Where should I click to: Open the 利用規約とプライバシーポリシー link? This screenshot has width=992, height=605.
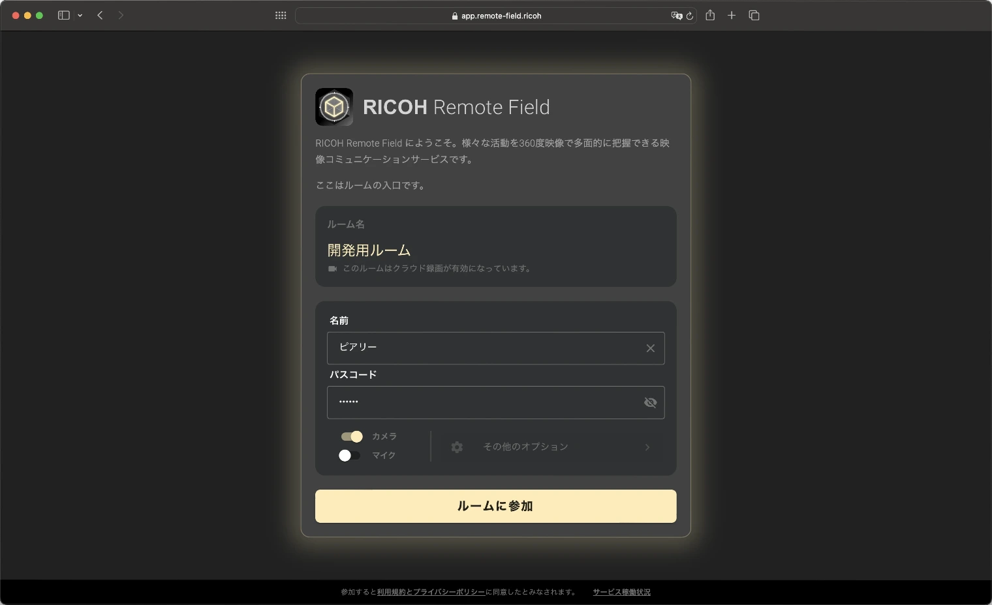point(431,592)
